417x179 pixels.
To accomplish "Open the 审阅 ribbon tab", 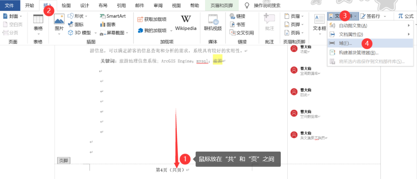I will click(158, 5).
